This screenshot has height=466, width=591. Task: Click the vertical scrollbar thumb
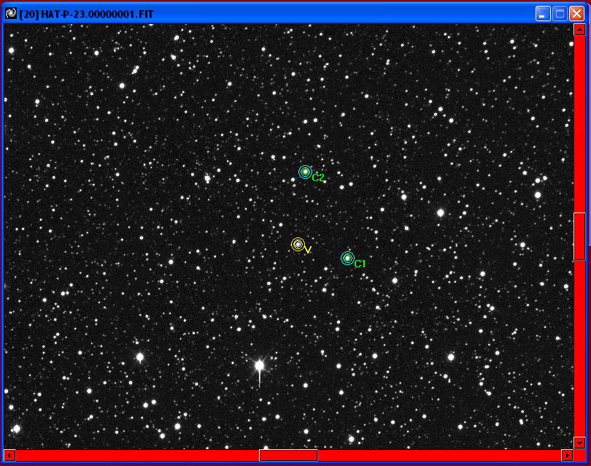579,237
